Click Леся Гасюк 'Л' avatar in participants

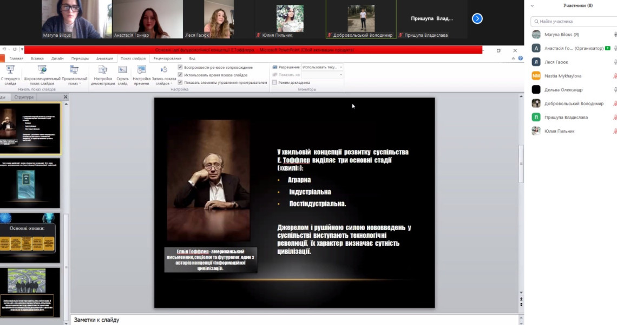tap(536, 62)
